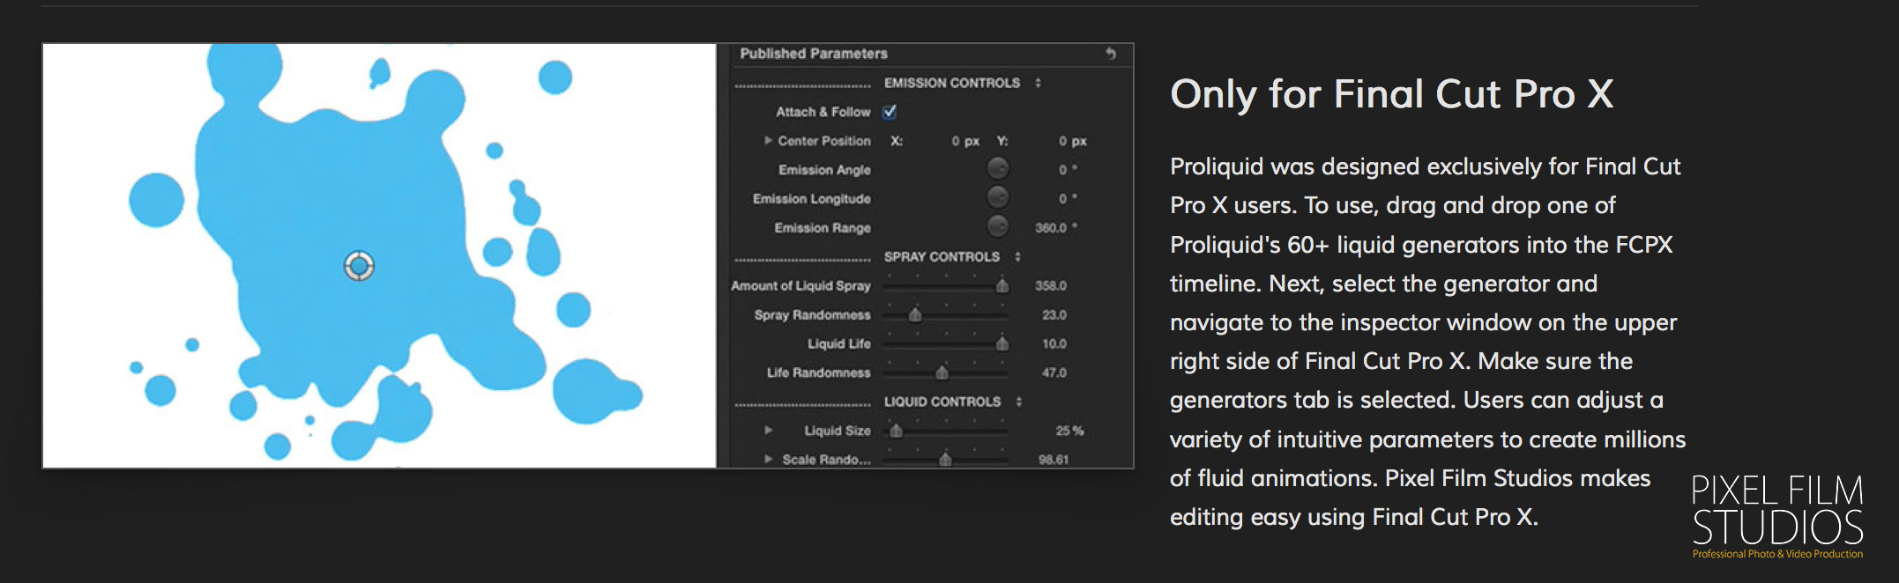This screenshot has height=583, width=1899.
Task: Expand the Liquid Size disclosure triangle
Action: [x=768, y=431]
